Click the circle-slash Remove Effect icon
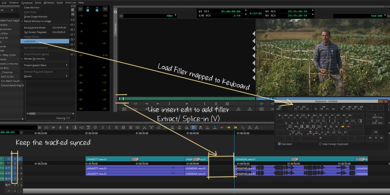The height and width of the screenshot is (195, 390). pyautogui.click(x=95, y=127)
